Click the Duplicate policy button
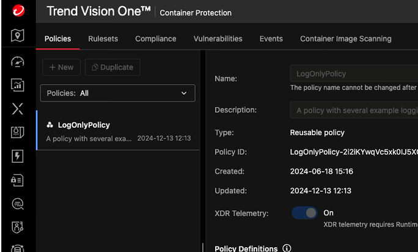 [112, 67]
